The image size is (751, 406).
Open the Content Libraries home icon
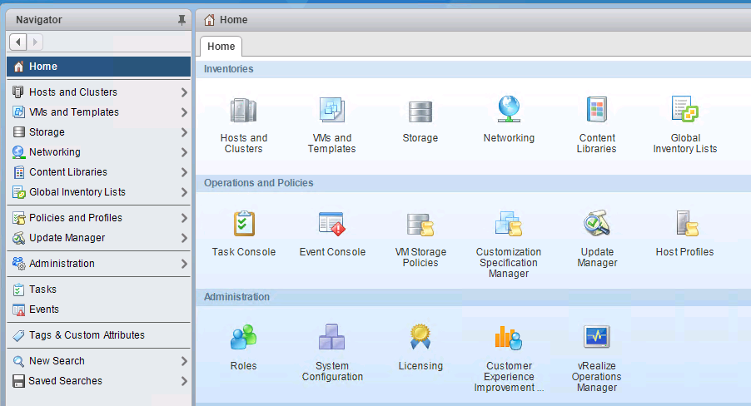[x=596, y=111]
